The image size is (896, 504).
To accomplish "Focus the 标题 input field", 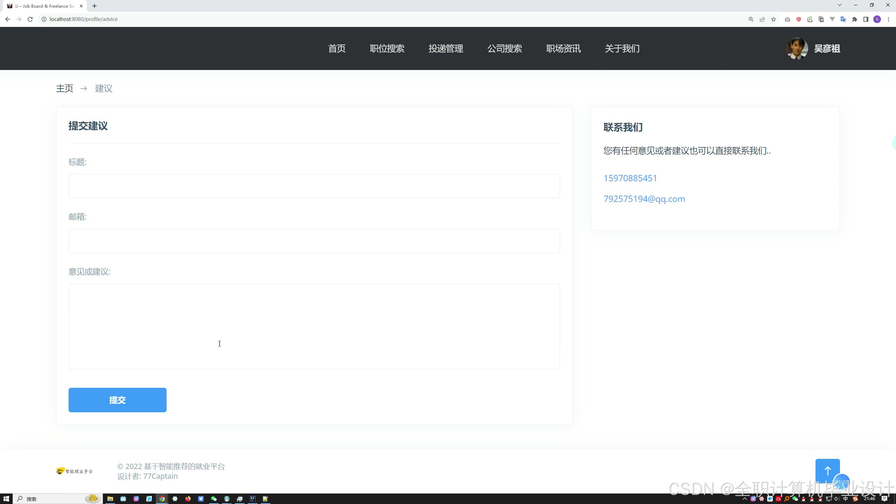I will pos(314,186).
